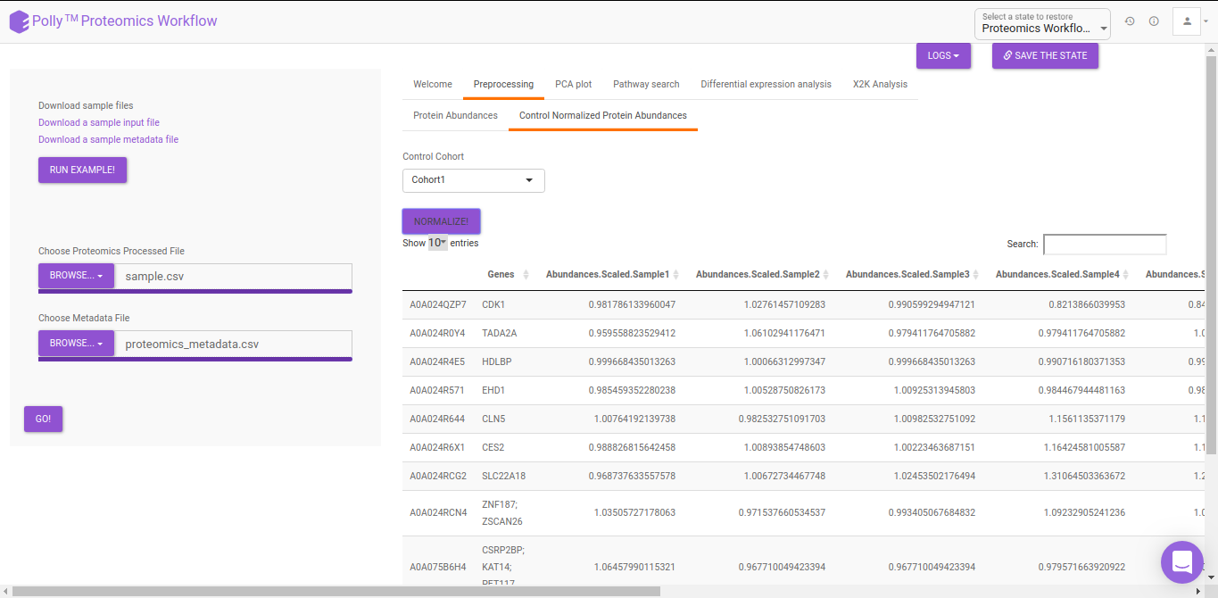Open the PCA plot tab

[x=573, y=85]
